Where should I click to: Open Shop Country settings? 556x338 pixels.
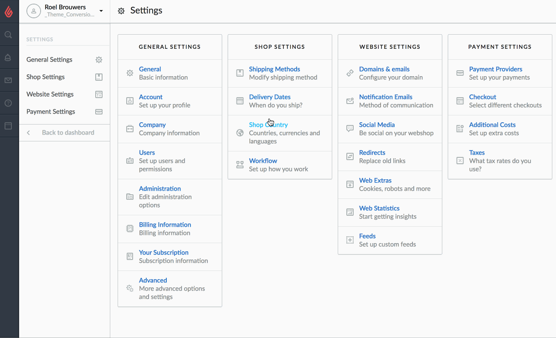click(x=268, y=125)
